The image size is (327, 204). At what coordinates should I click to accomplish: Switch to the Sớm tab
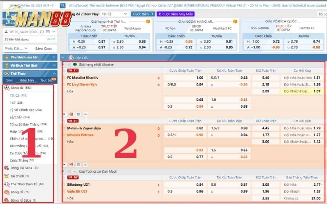pos(9,80)
